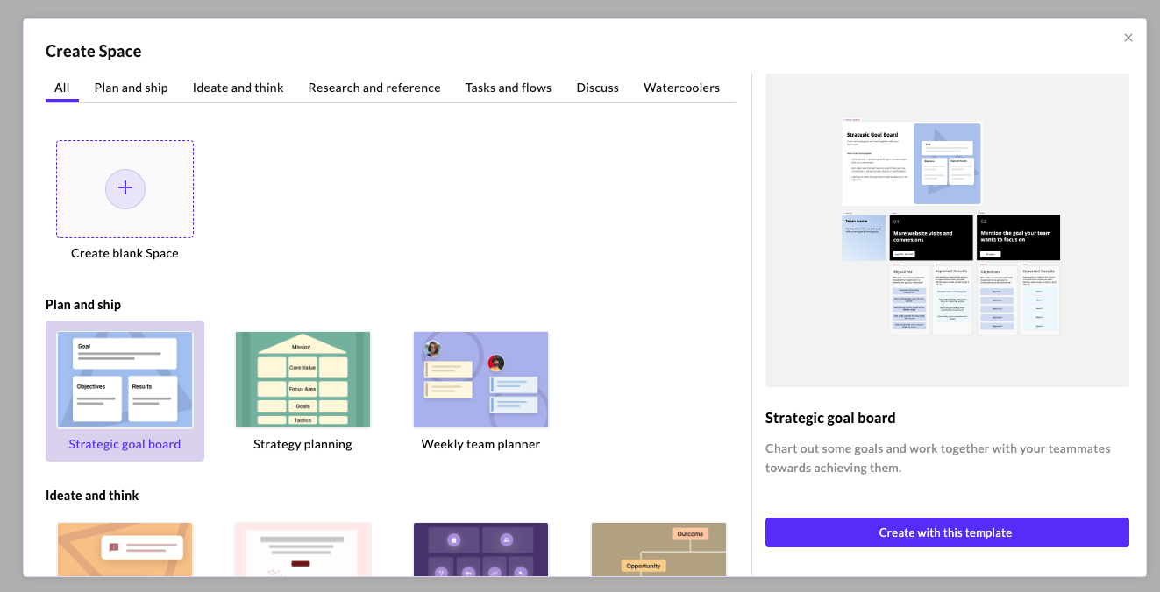Select the orange template under Ideate and think
The width and height of the screenshot is (1160, 592).
125,549
